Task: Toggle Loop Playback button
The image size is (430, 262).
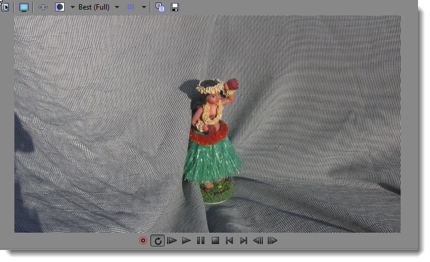Action: point(158,240)
